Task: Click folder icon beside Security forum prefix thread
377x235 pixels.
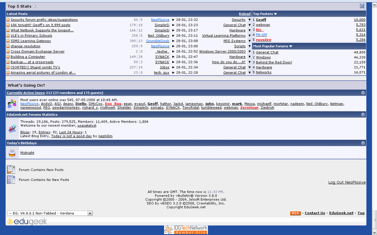Action: click(x=8, y=20)
